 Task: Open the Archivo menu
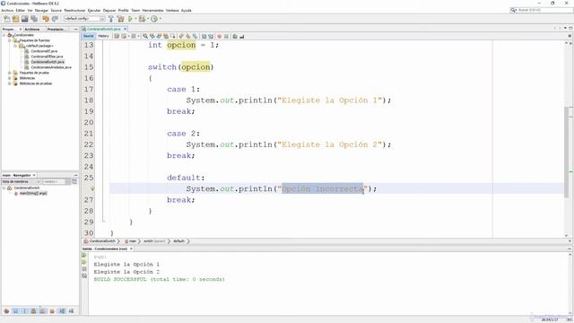7,11
